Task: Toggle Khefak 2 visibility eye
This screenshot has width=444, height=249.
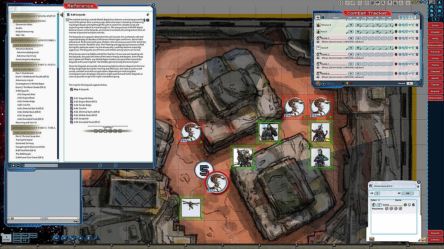Action: (318, 58)
